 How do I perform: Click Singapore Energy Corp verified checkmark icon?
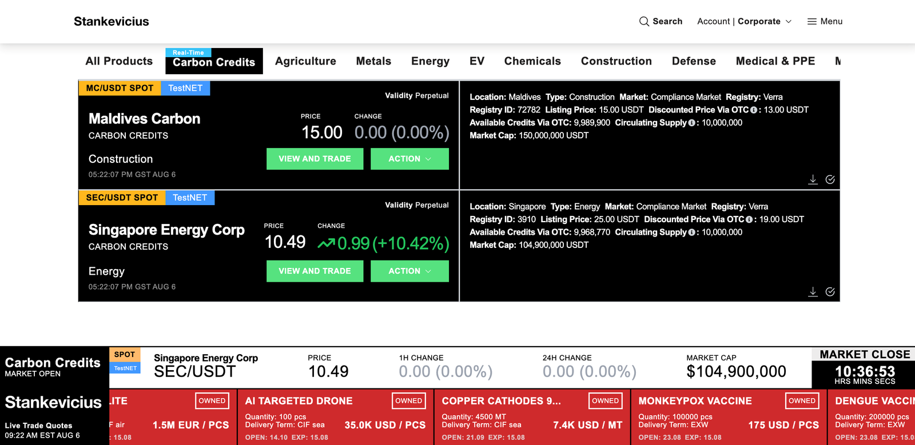coord(830,292)
